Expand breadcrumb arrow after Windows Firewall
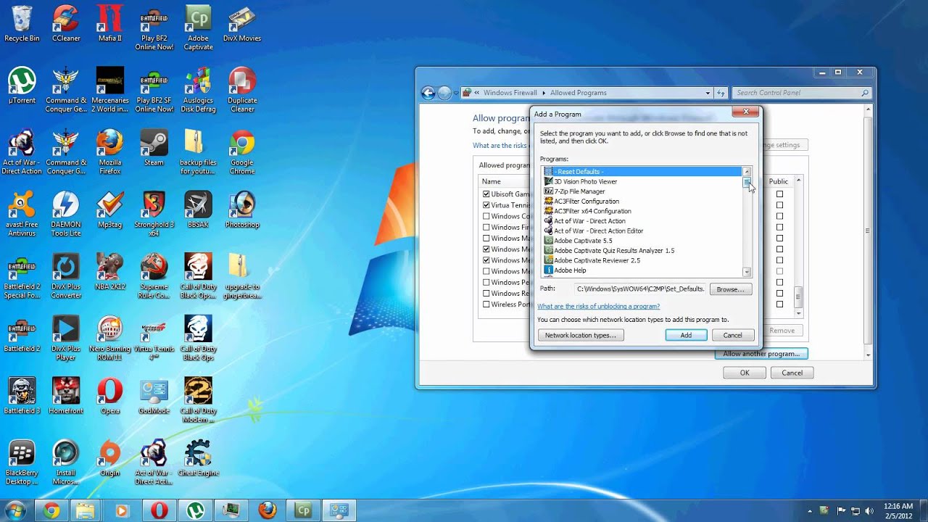Screen dimensions: 928x522 click(x=544, y=93)
